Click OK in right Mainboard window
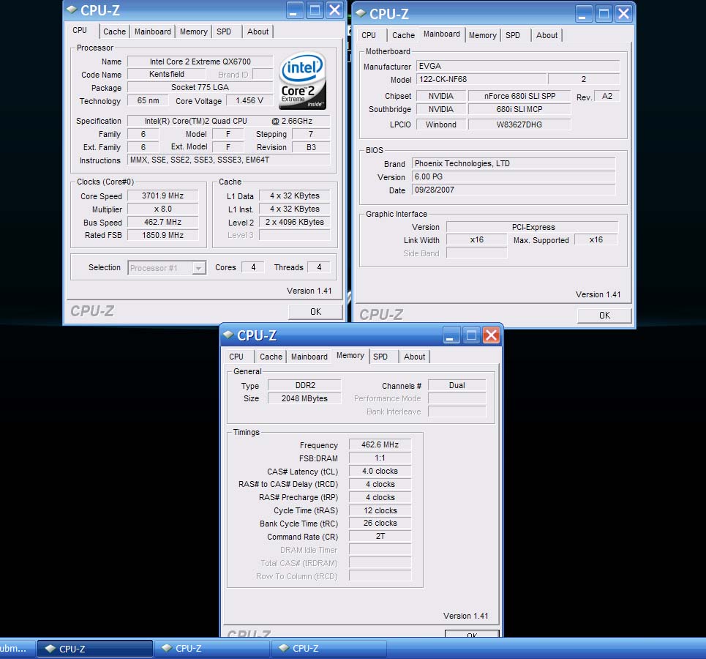 (605, 315)
